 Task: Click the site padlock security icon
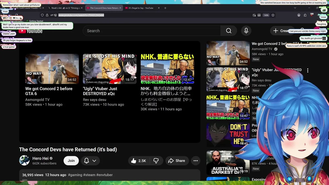[x=47, y=15]
